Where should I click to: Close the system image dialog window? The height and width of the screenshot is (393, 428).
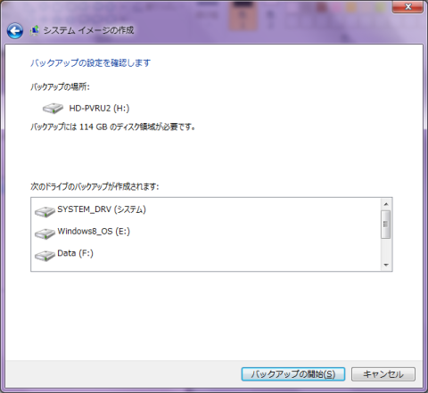click(408, 6)
